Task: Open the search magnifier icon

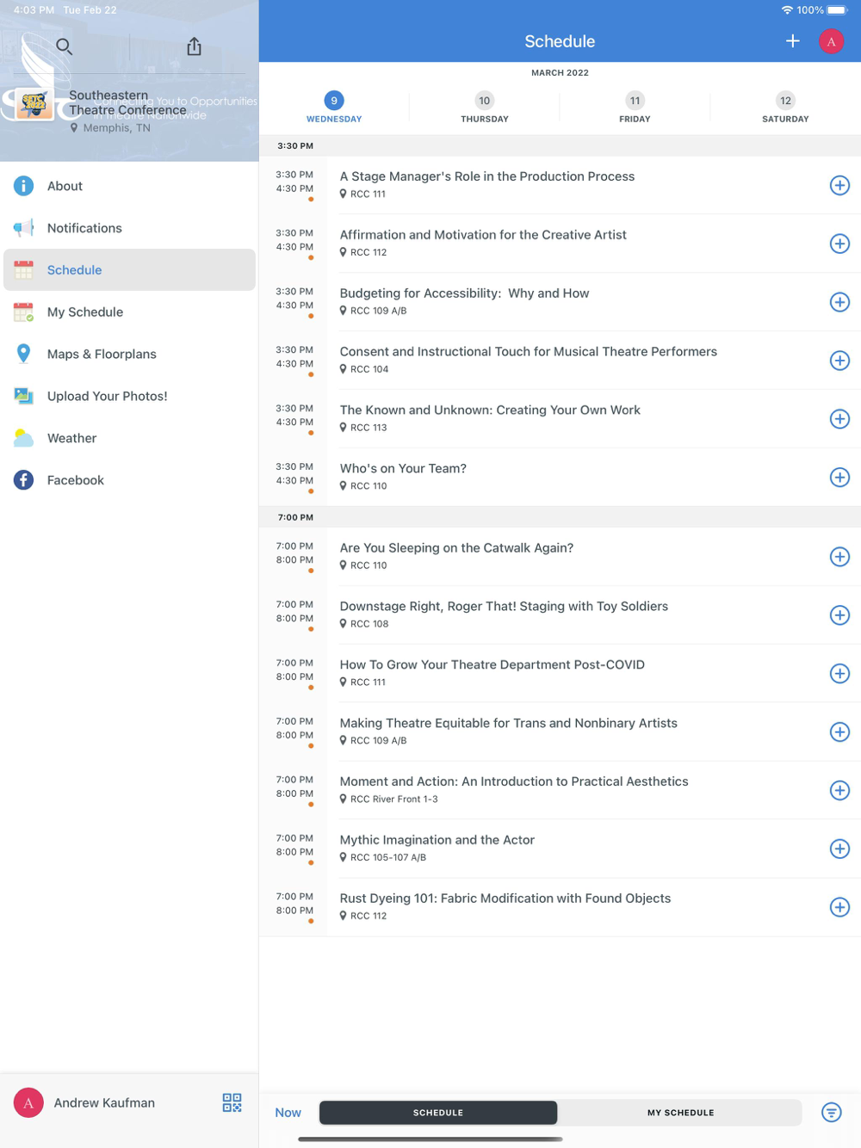Action: (x=64, y=46)
